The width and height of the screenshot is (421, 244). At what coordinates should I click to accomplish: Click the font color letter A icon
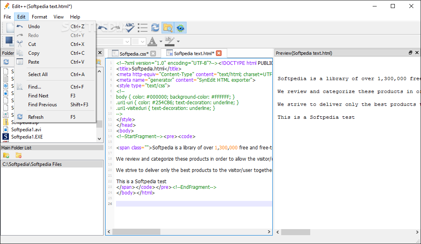coord(152,41)
